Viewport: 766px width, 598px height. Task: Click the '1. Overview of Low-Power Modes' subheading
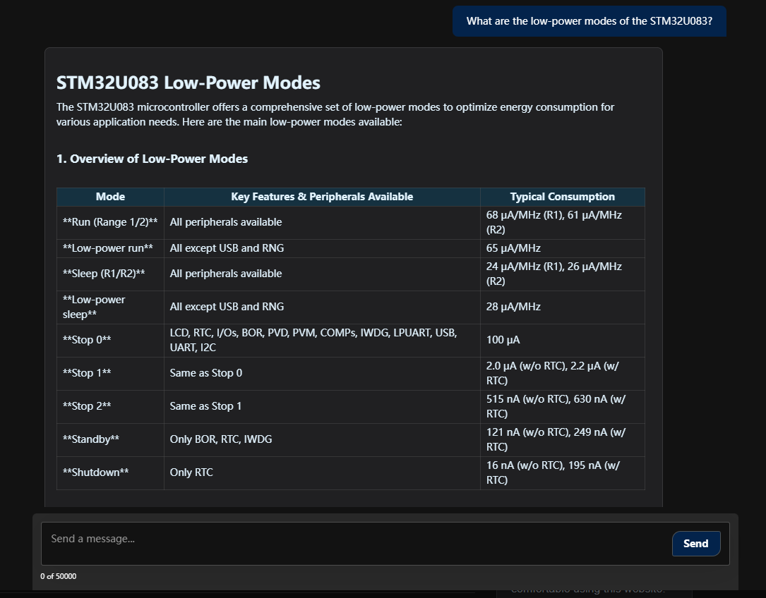pyautogui.click(x=152, y=159)
